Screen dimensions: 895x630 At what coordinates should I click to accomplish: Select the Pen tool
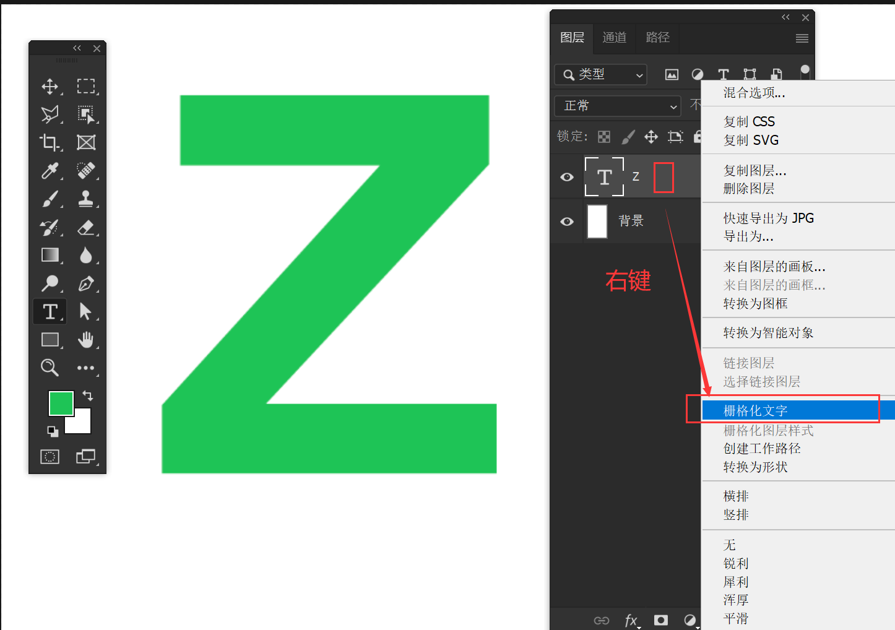[x=86, y=283]
